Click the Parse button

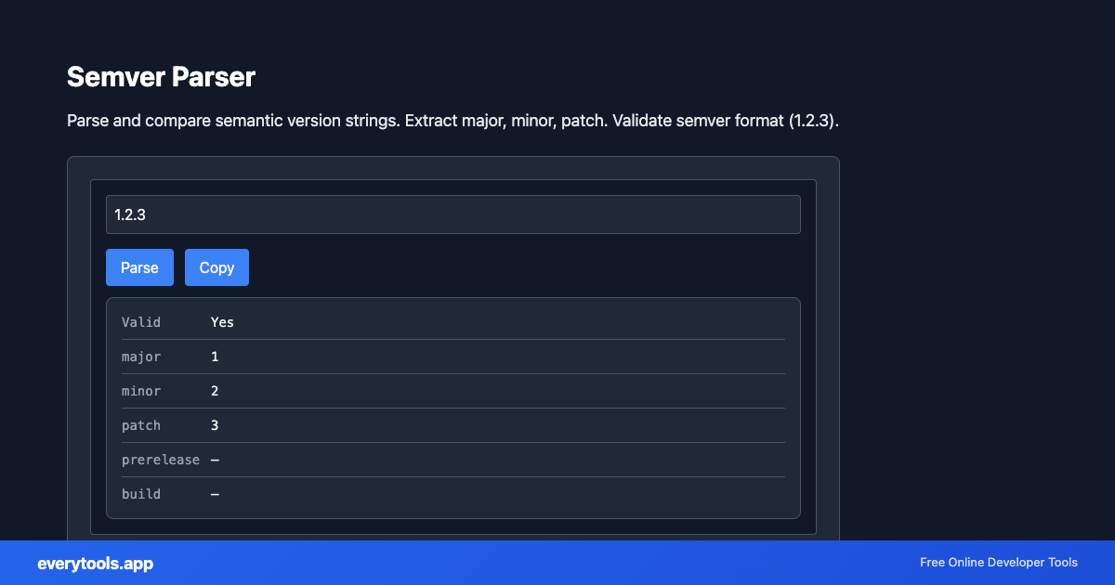pos(139,266)
